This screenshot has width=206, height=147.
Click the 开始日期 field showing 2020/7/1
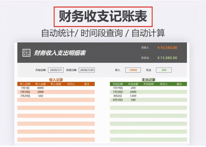(x=56, y=70)
